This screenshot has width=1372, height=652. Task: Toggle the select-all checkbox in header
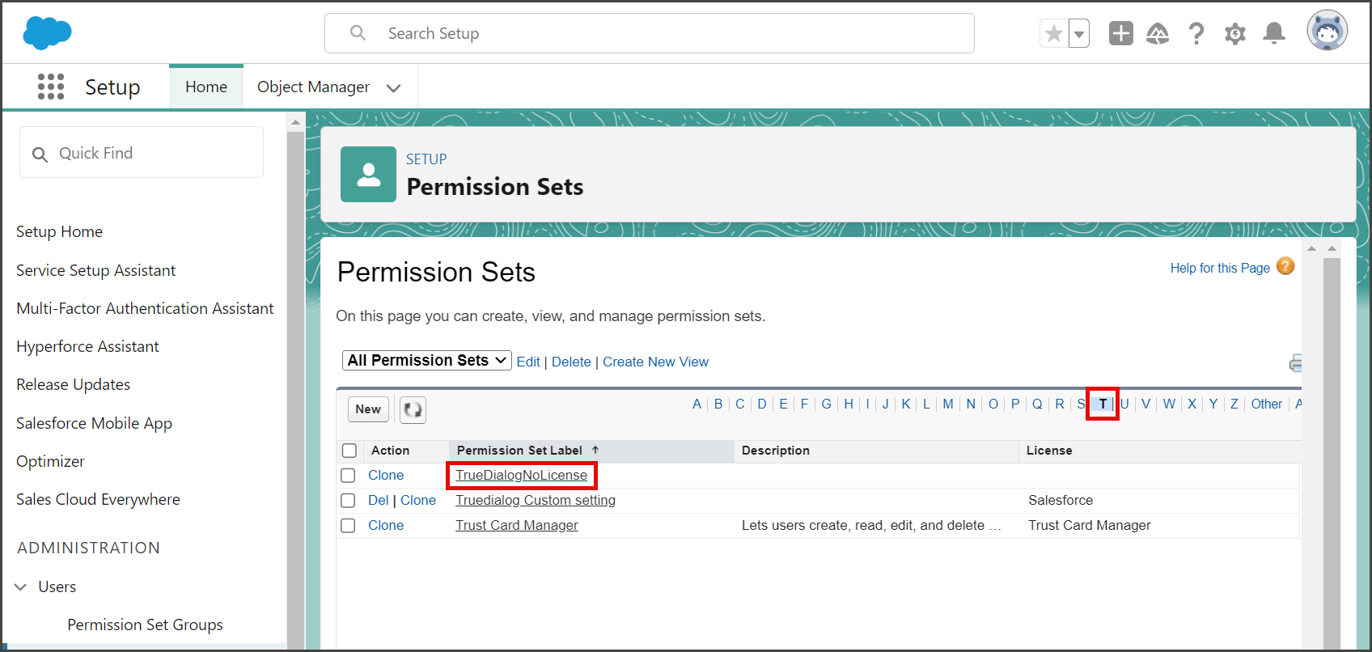pos(349,451)
